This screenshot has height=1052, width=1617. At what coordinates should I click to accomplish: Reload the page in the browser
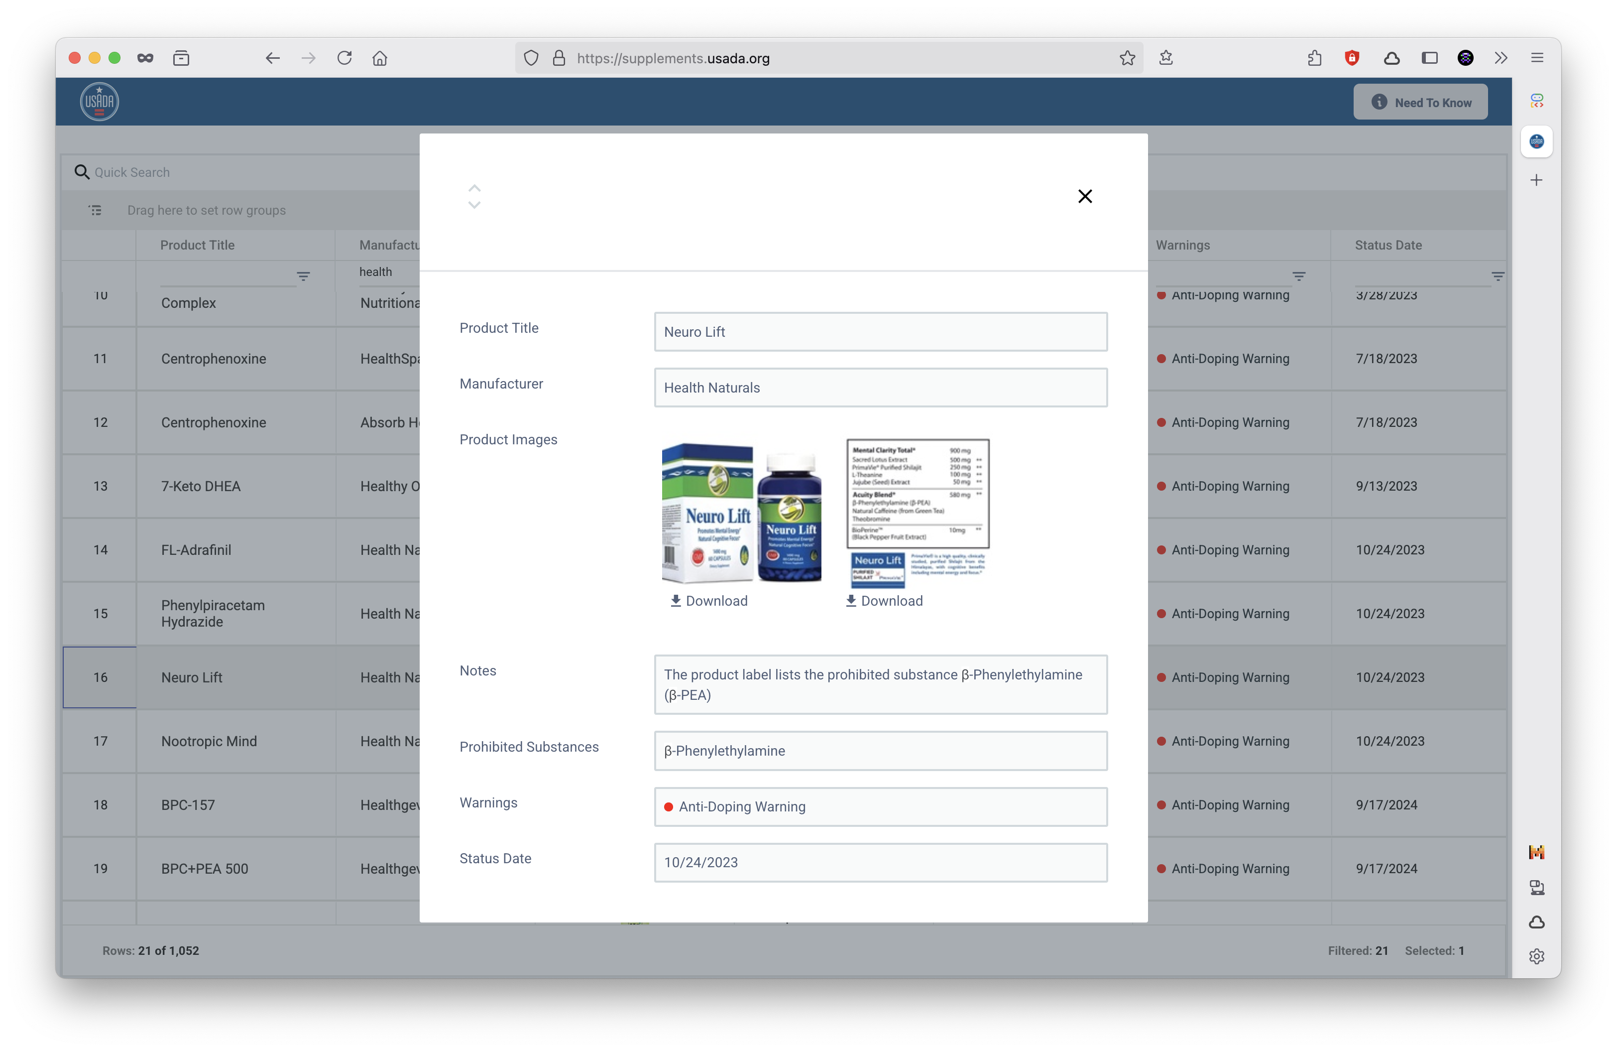345,58
